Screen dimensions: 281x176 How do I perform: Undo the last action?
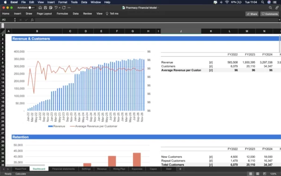(56, 8)
